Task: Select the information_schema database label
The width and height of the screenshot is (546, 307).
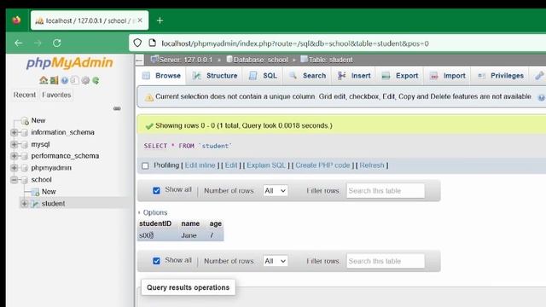Action: (x=62, y=132)
